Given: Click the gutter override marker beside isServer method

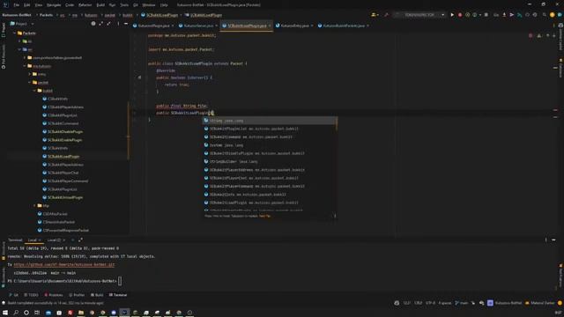Looking at the screenshot, I should [x=139, y=77].
